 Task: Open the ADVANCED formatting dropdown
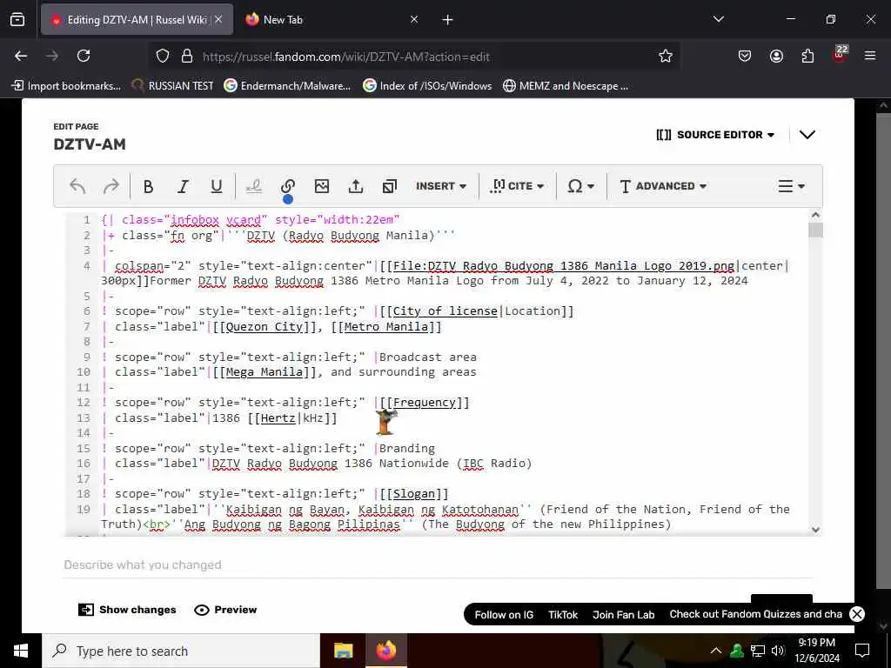662,186
